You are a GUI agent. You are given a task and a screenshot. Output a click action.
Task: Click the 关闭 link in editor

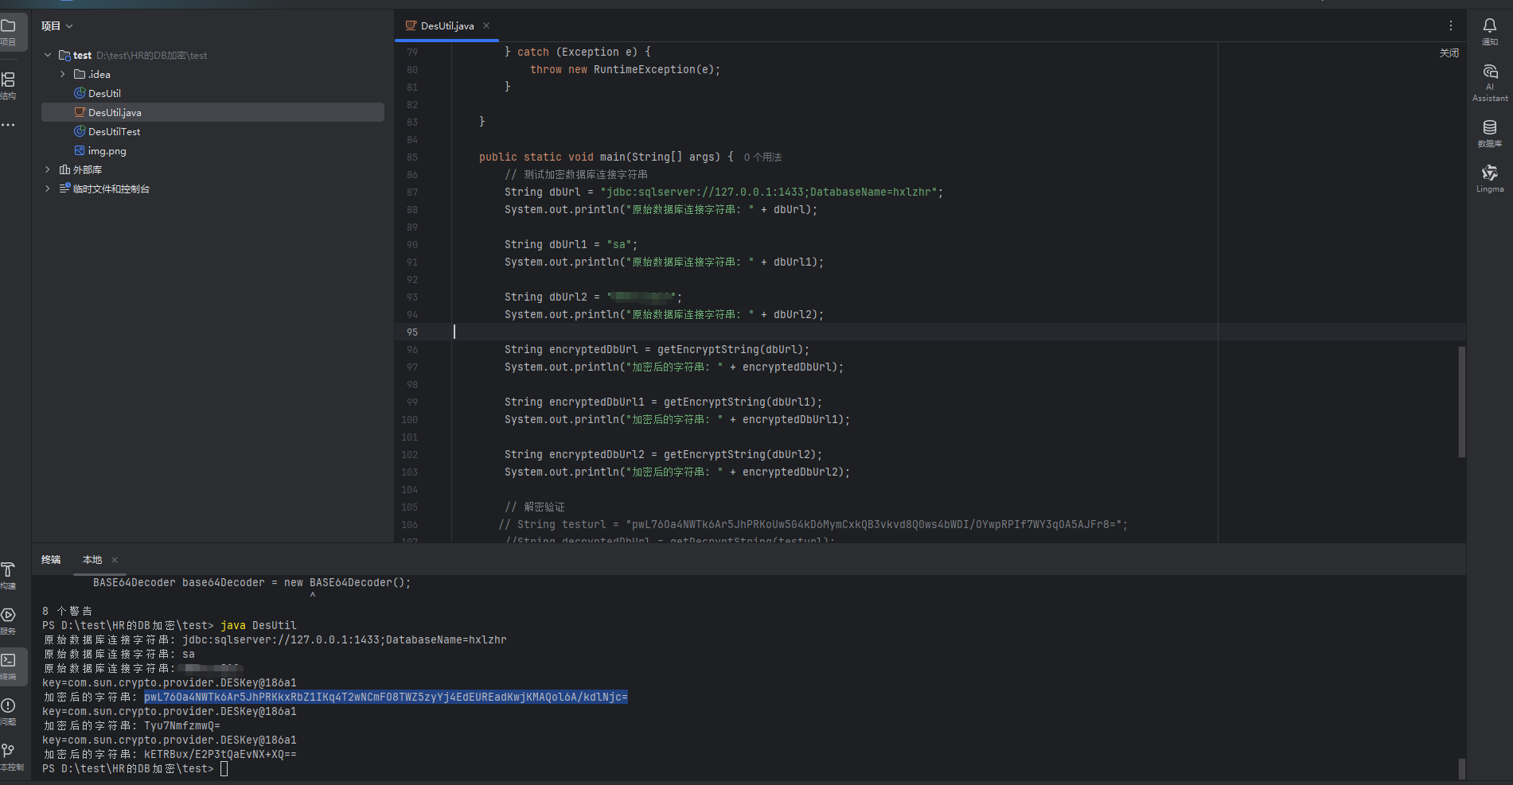click(x=1449, y=53)
